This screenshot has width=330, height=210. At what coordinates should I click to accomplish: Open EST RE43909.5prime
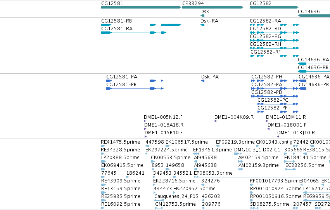click(103, 185)
